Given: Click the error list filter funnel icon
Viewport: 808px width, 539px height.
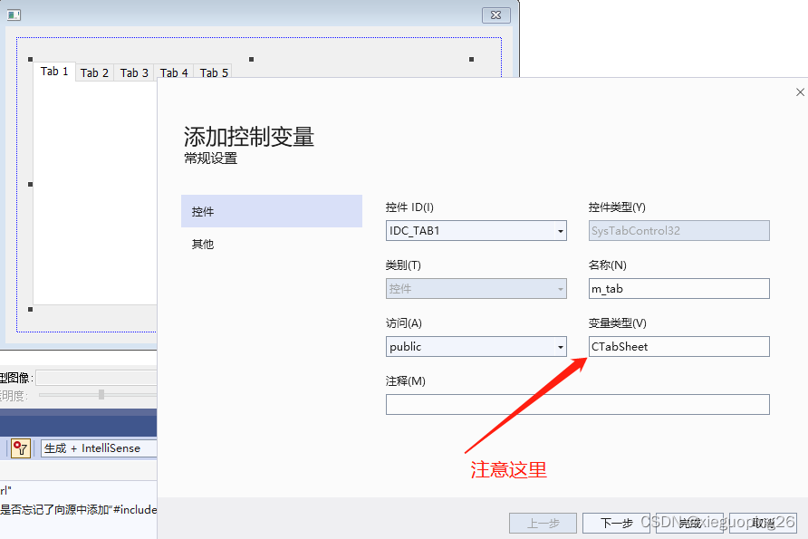Looking at the screenshot, I should tap(20, 448).
